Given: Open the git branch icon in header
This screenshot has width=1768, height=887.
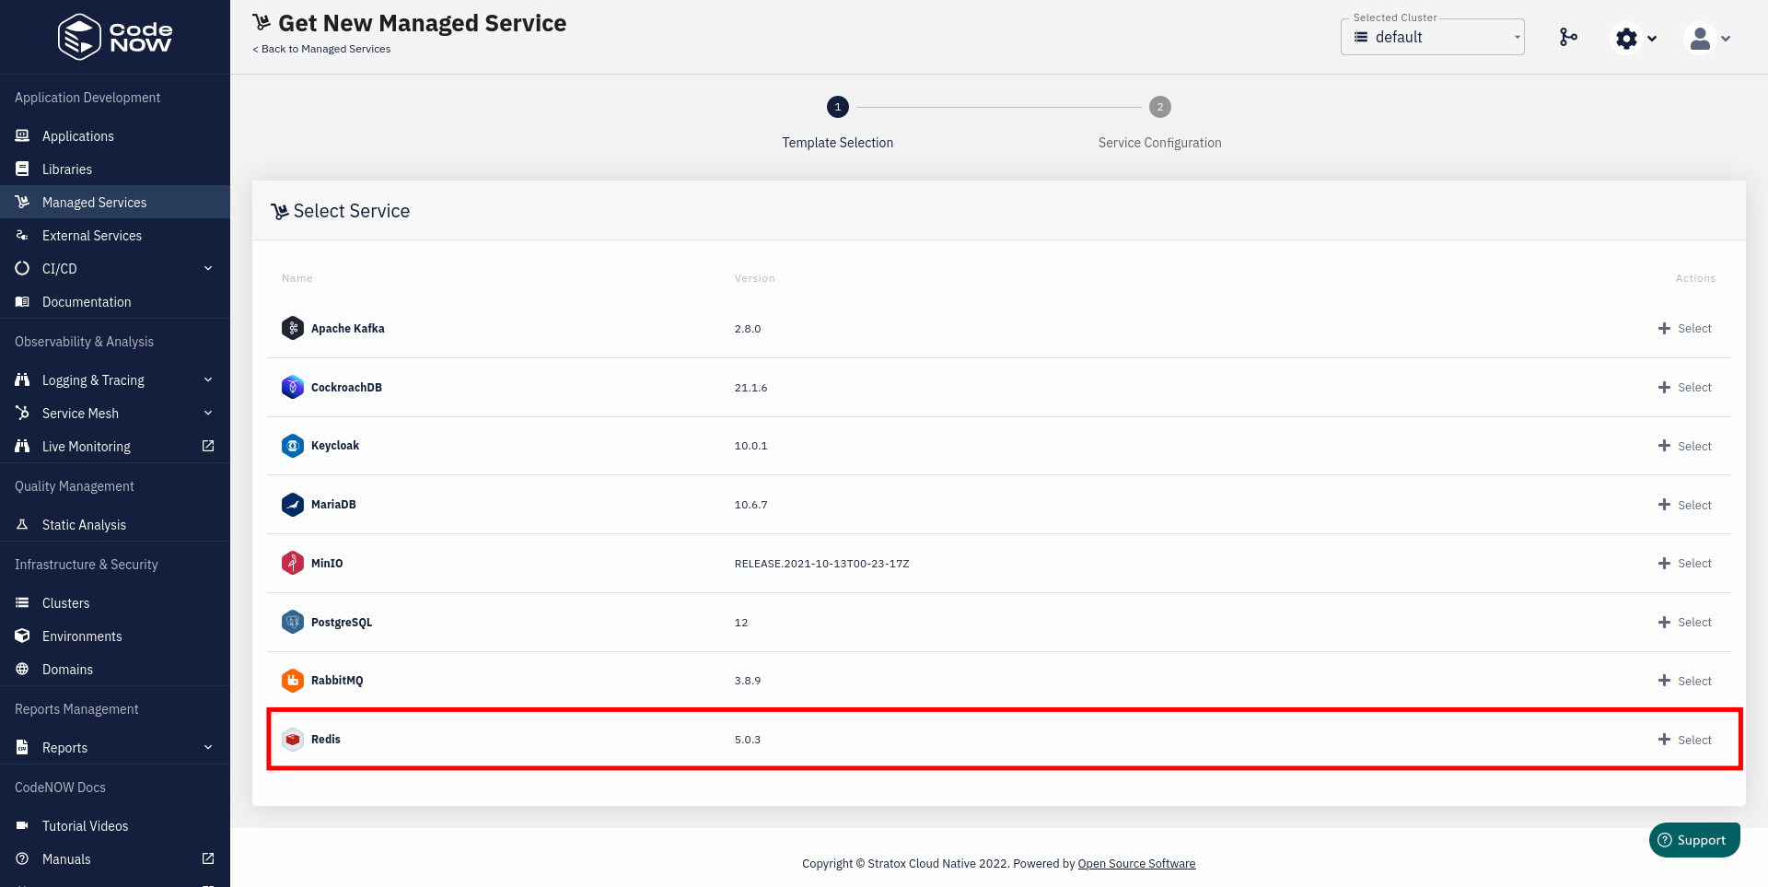Looking at the screenshot, I should [1568, 37].
